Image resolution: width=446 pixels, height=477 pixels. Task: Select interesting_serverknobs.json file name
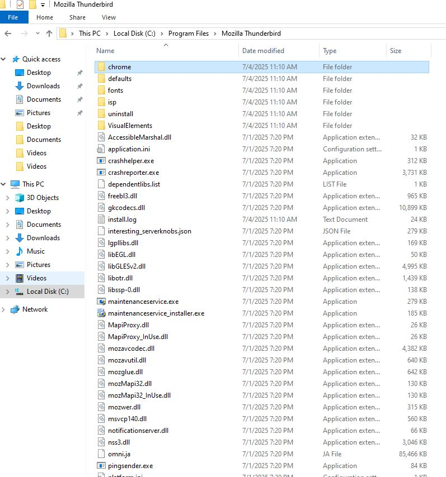[x=149, y=231]
